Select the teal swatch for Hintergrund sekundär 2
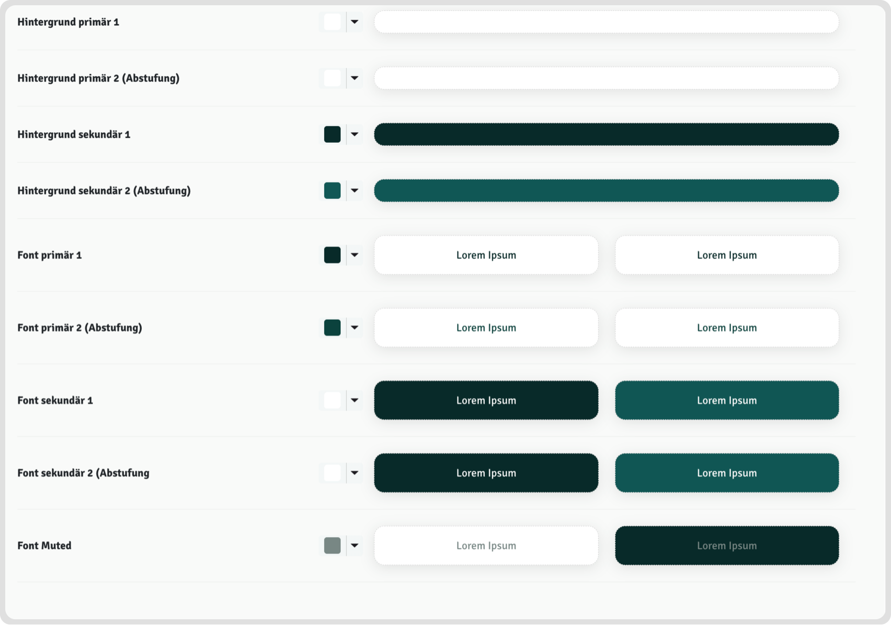891x625 pixels. (x=332, y=191)
